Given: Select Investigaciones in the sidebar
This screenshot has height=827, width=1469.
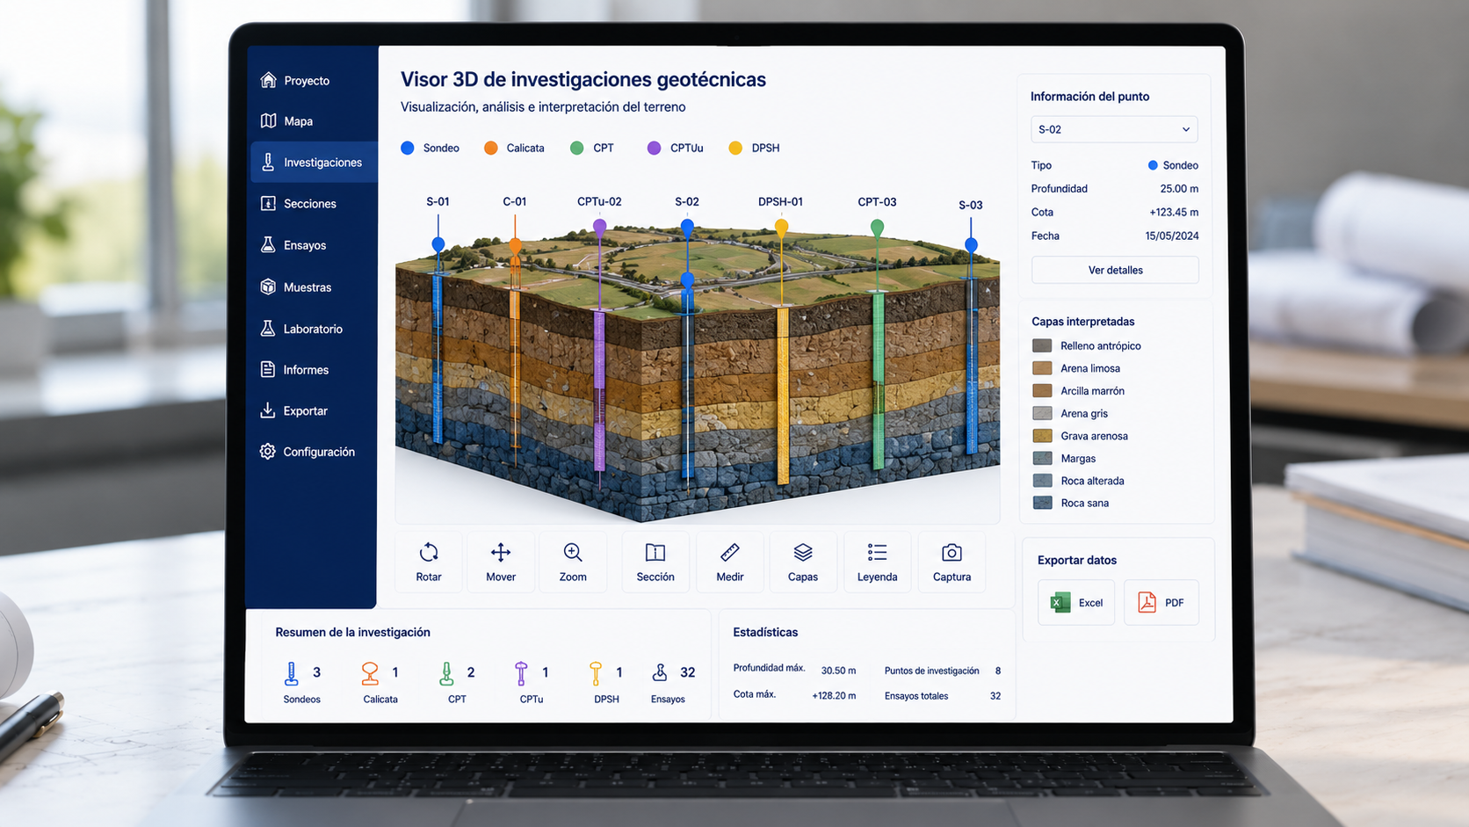Looking at the screenshot, I should point(314,163).
